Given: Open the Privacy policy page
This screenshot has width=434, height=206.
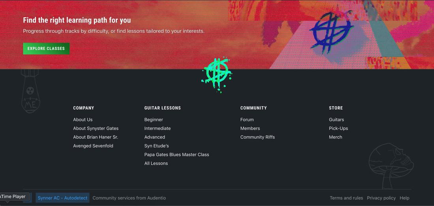Looking at the screenshot, I should click(x=381, y=198).
